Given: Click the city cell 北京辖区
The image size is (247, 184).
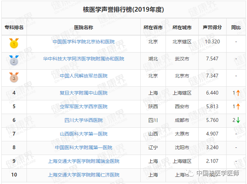Looking at the screenshot, I should pos(182,42).
